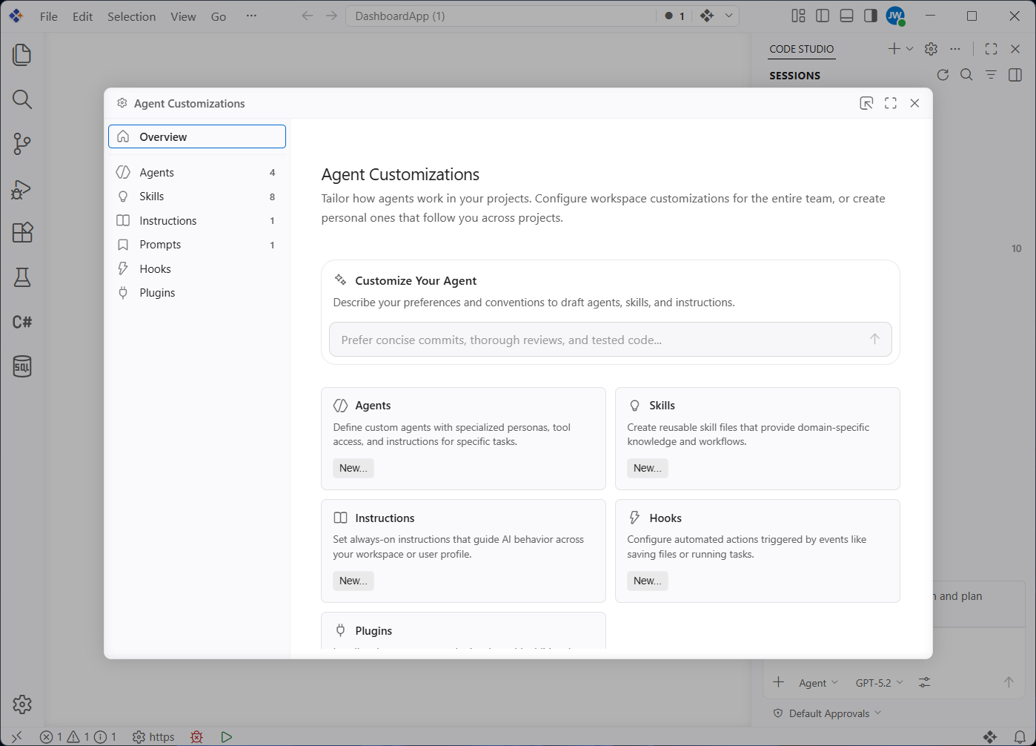Click New... in the Agents card
Image resolution: width=1036 pixels, height=746 pixels.
click(x=353, y=468)
